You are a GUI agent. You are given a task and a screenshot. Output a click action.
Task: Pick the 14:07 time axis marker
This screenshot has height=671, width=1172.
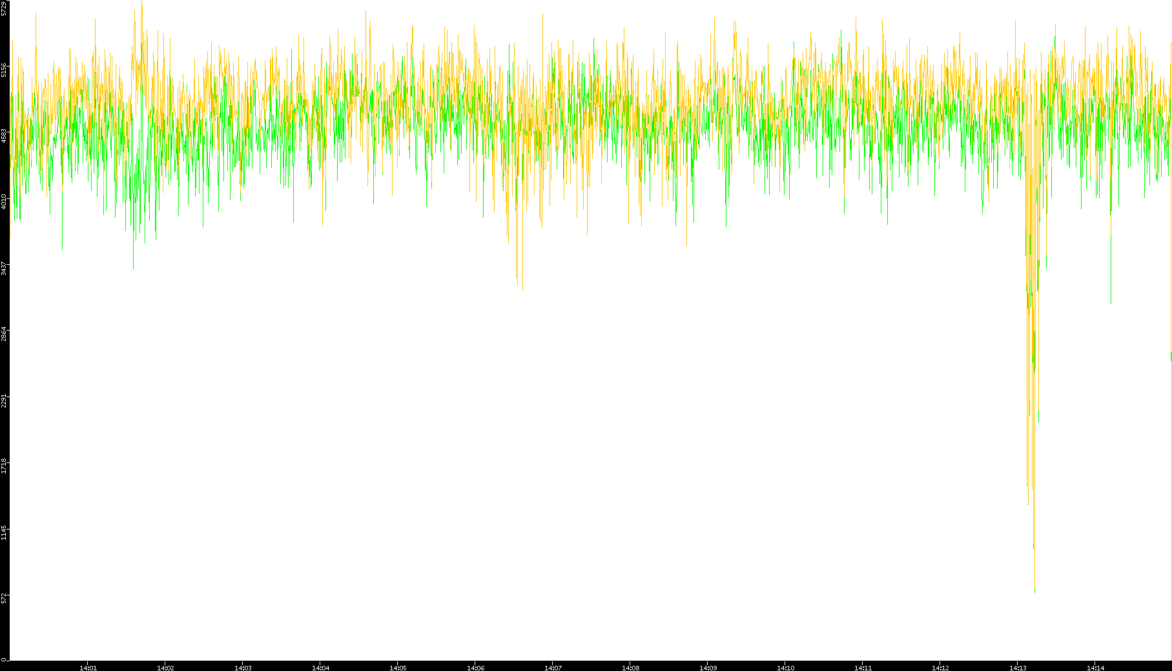(x=553, y=668)
